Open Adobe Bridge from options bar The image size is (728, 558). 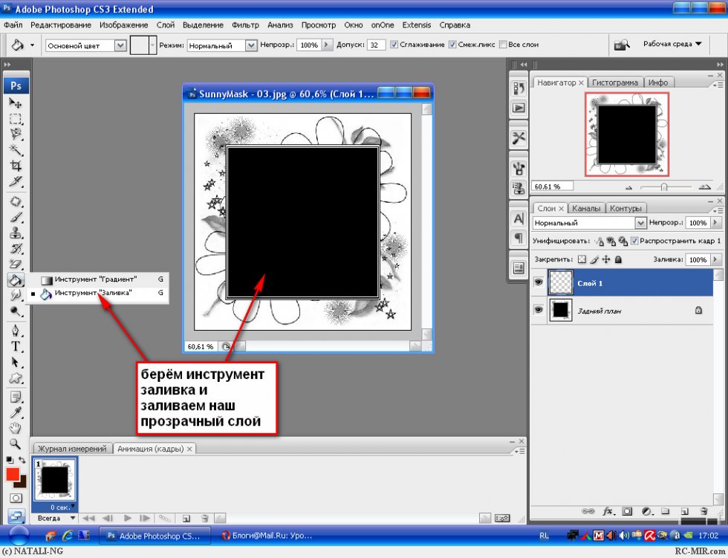coord(621,45)
